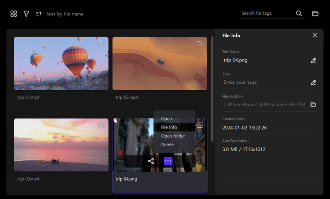The width and height of the screenshot is (330, 199).
Task: Select Open from the context menu
Action: (166, 119)
